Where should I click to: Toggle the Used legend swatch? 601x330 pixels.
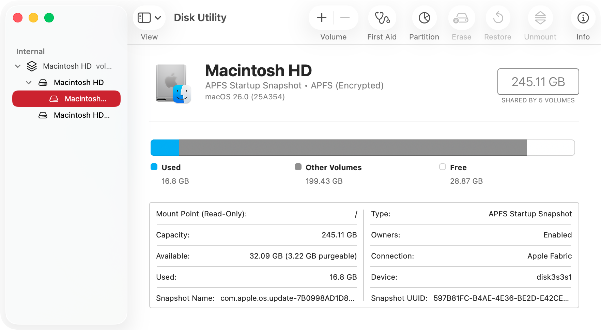[154, 167]
